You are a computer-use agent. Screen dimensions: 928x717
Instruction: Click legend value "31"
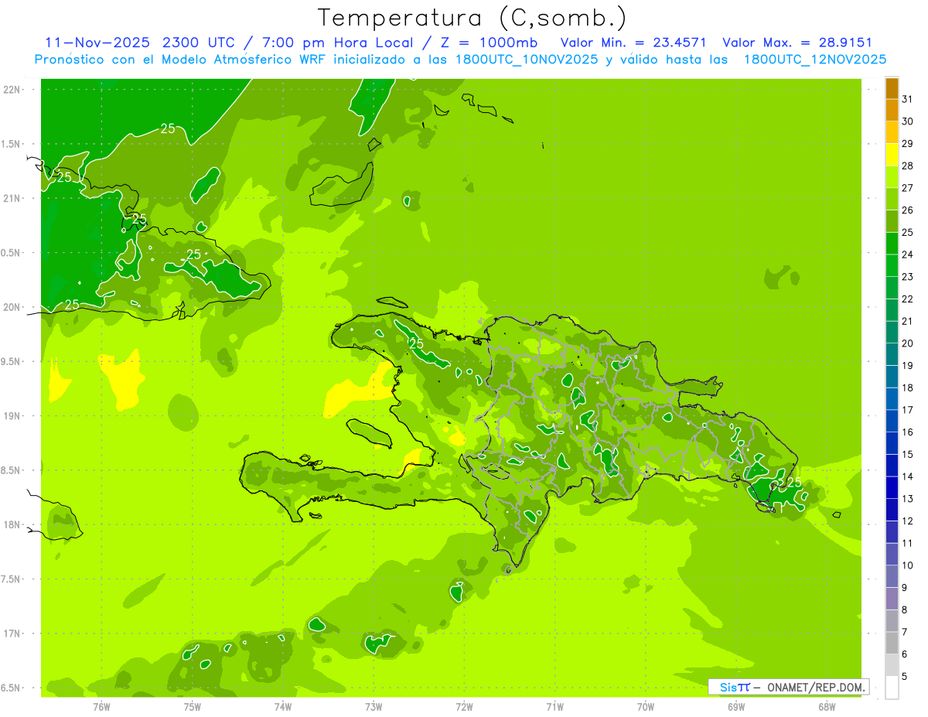[x=908, y=98]
